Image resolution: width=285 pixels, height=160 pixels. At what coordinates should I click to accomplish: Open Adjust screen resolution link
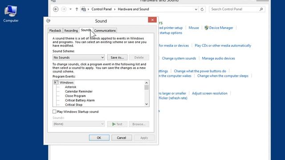click(210, 93)
